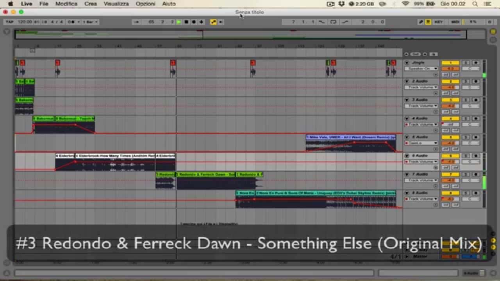
Task: Toggle the punch-out switch
Action: (345, 22)
